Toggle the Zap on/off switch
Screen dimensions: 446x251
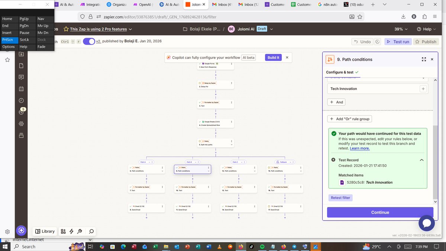[x=89, y=41]
